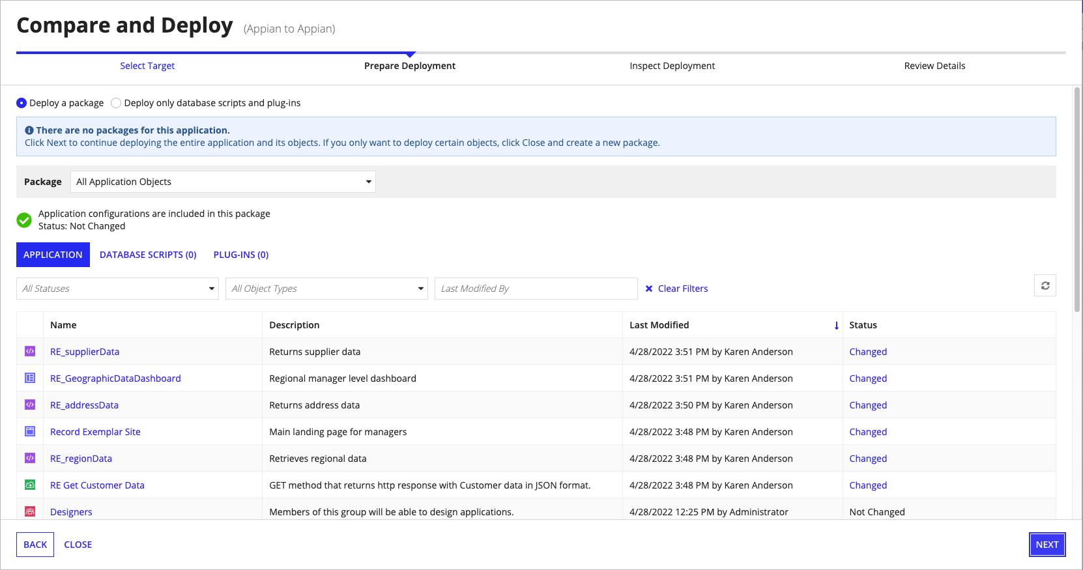Click the 'Regional manager level dashboard' description

pos(343,378)
